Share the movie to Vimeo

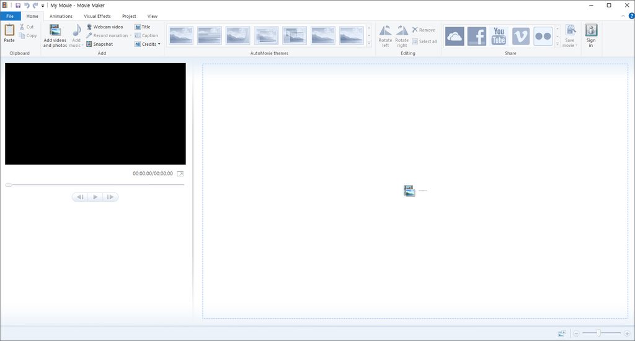[521, 36]
